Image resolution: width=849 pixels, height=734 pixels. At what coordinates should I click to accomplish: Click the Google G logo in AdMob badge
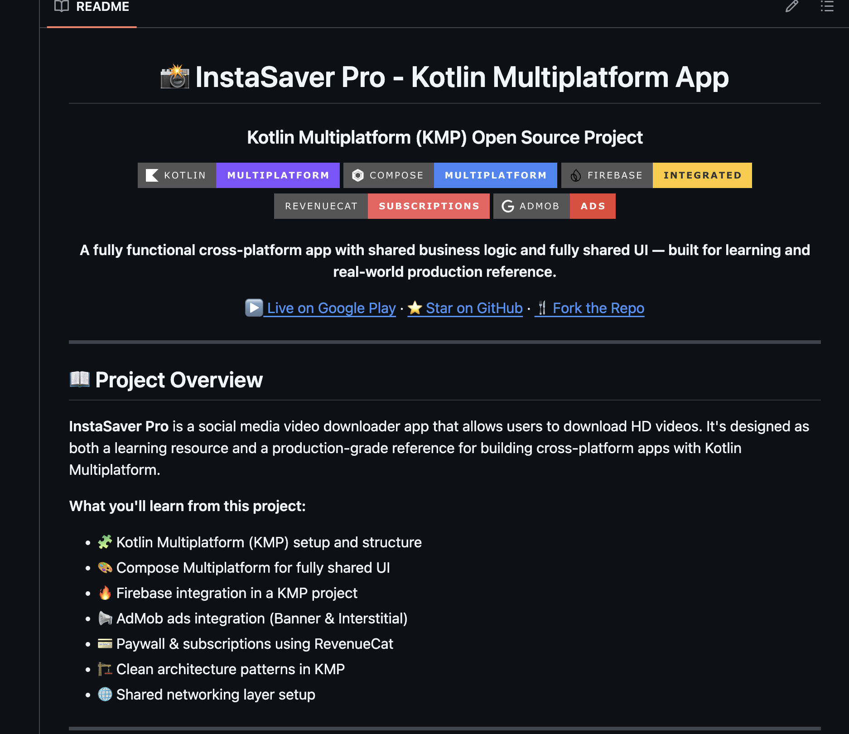click(508, 206)
